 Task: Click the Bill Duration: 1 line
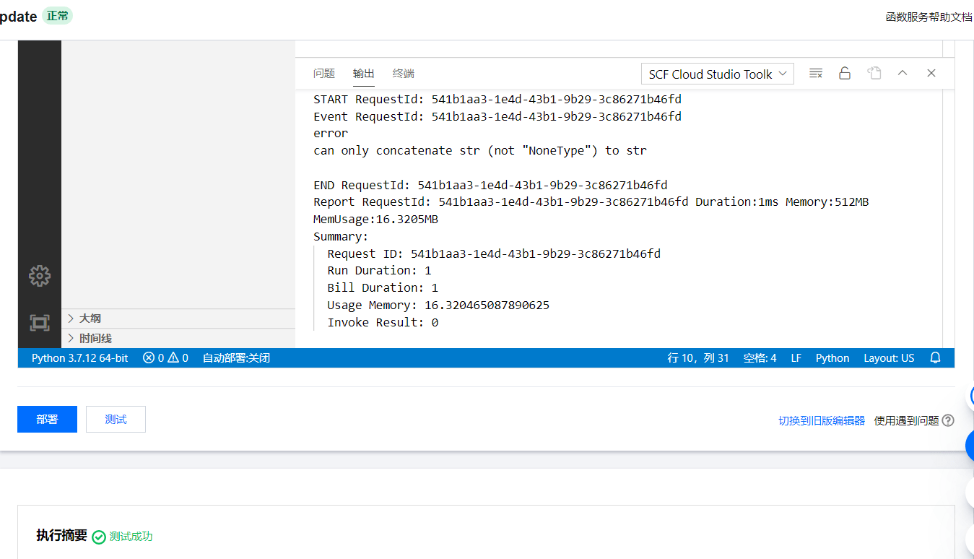tap(383, 287)
